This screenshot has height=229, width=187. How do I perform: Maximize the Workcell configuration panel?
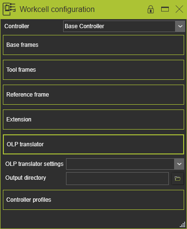[165, 9]
